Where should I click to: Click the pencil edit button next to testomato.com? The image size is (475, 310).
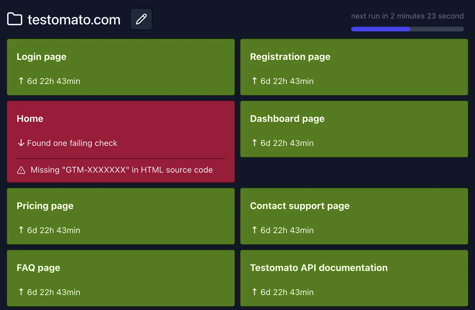tap(141, 19)
